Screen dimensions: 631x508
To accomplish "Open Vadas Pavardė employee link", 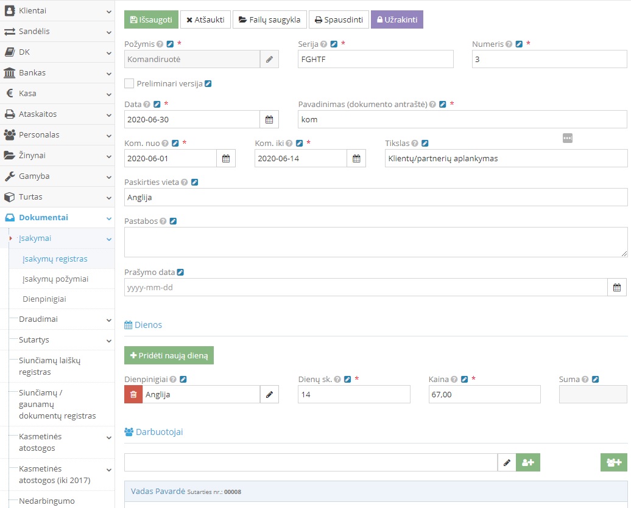I will (x=158, y=491).
